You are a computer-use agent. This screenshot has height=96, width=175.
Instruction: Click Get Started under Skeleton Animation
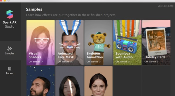coord(93,62)
